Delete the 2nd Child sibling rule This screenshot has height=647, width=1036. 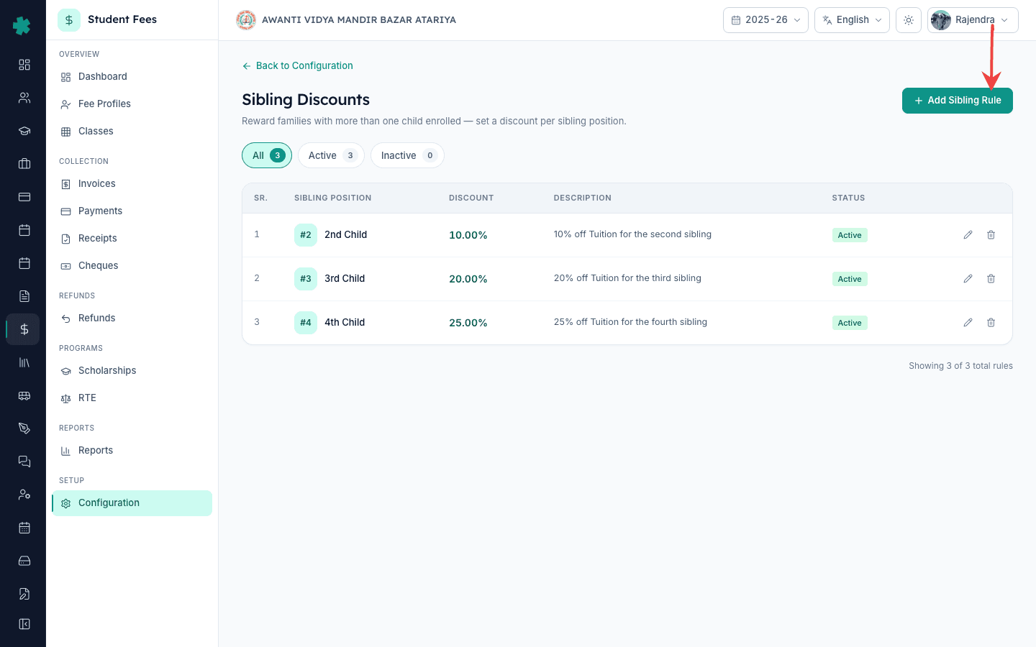point(991,235)
